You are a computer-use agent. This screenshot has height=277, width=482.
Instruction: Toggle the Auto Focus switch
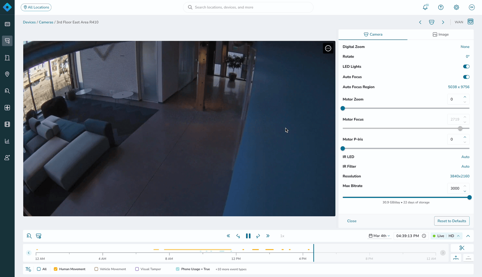tap(466, 77)
